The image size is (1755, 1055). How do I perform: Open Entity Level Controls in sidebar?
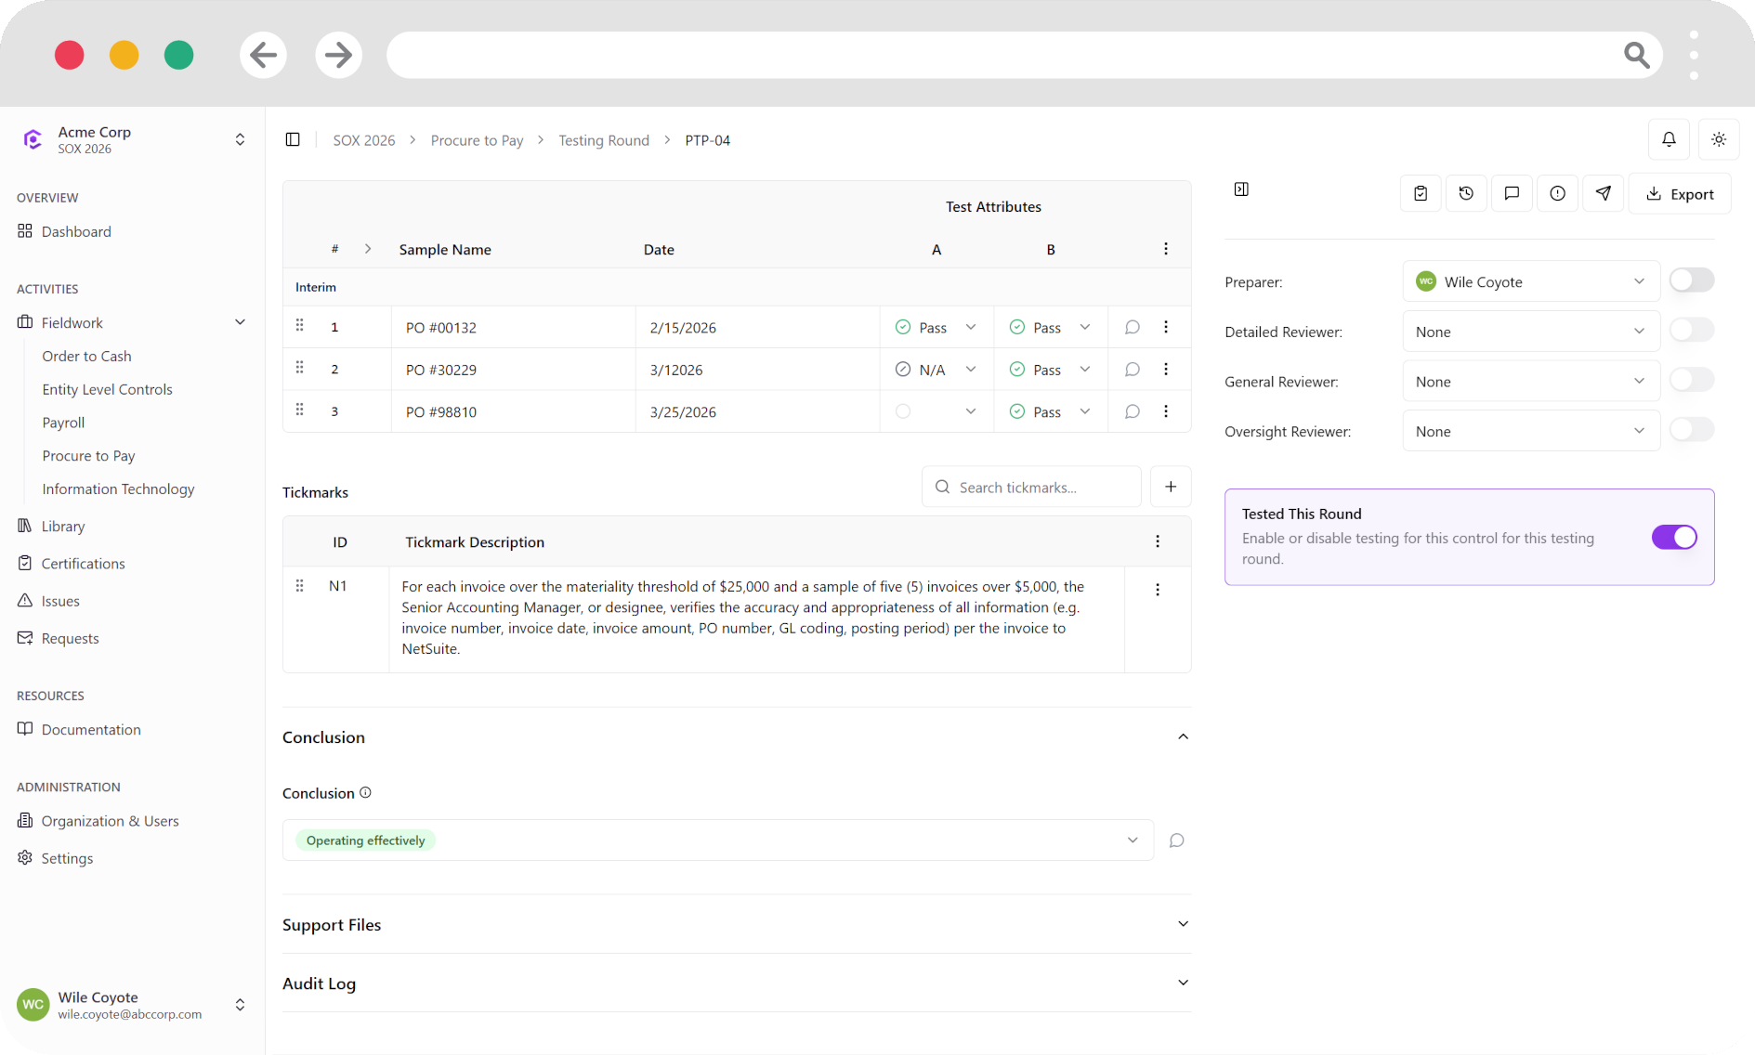pyautogui.click(x=107, y=389)
